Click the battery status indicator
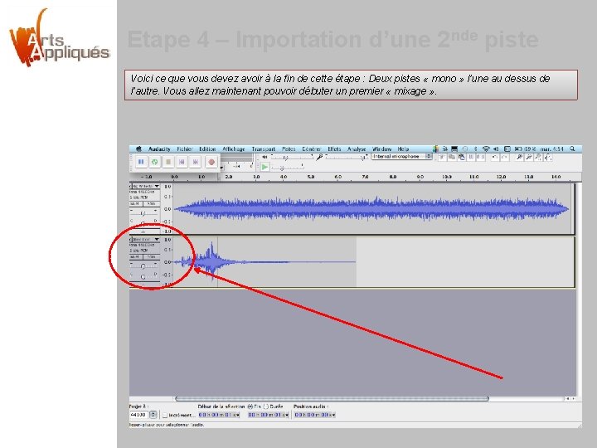 pyautogui.click(x=525, y=149)
